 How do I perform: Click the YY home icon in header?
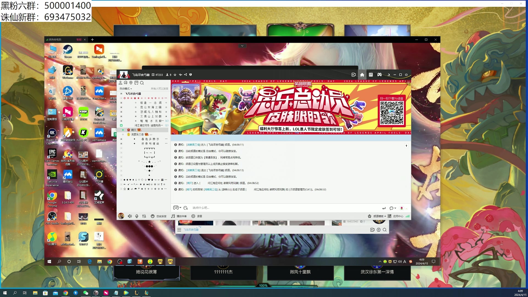pos(362,75)
